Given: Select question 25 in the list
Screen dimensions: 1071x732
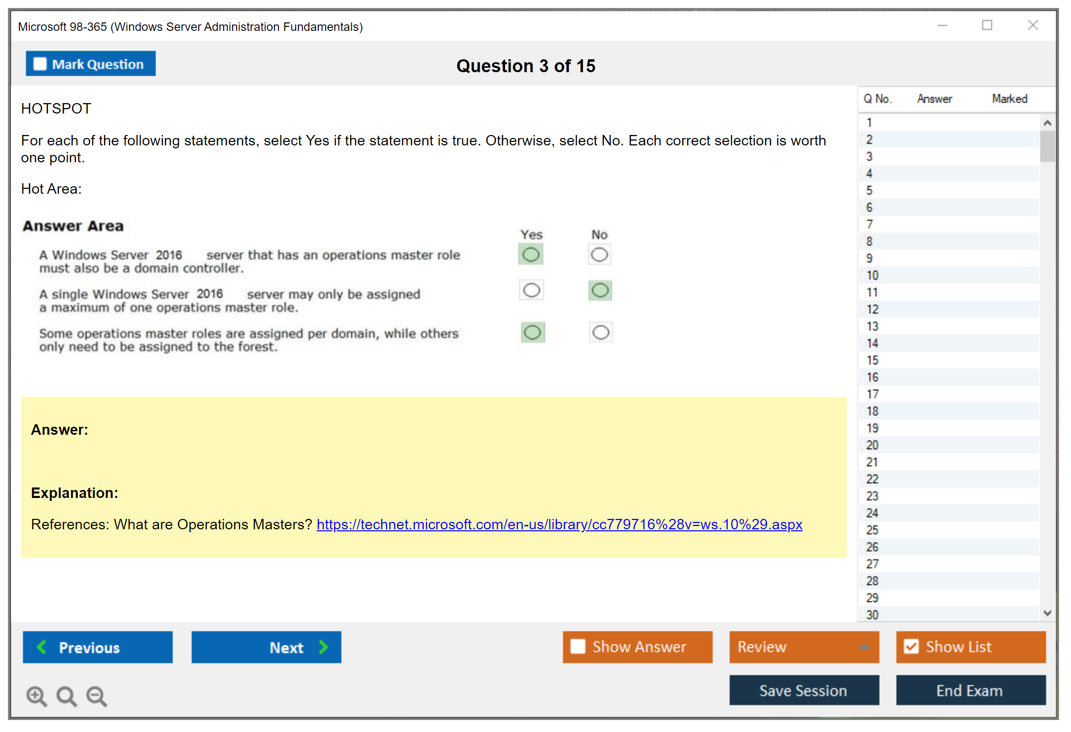Looking at the screenshot, I should [x=872, y=530].
